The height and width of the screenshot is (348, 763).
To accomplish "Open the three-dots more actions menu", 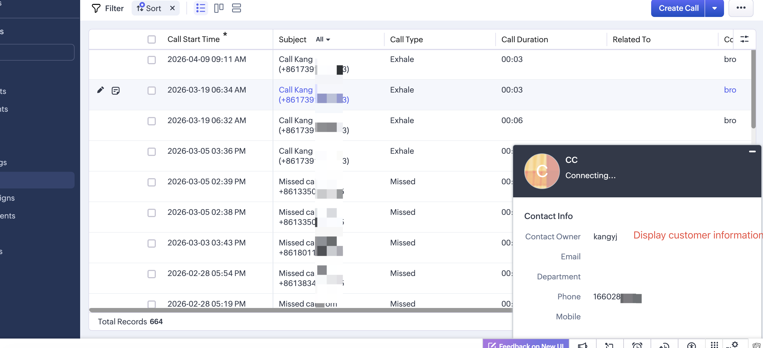I will [x=741, y=8].
